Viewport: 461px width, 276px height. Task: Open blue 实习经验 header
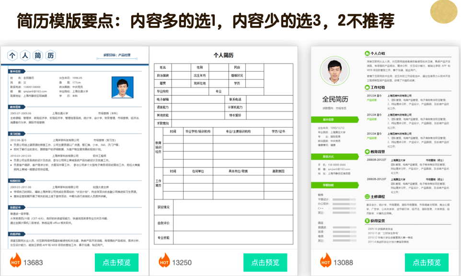tap(16, 134)
